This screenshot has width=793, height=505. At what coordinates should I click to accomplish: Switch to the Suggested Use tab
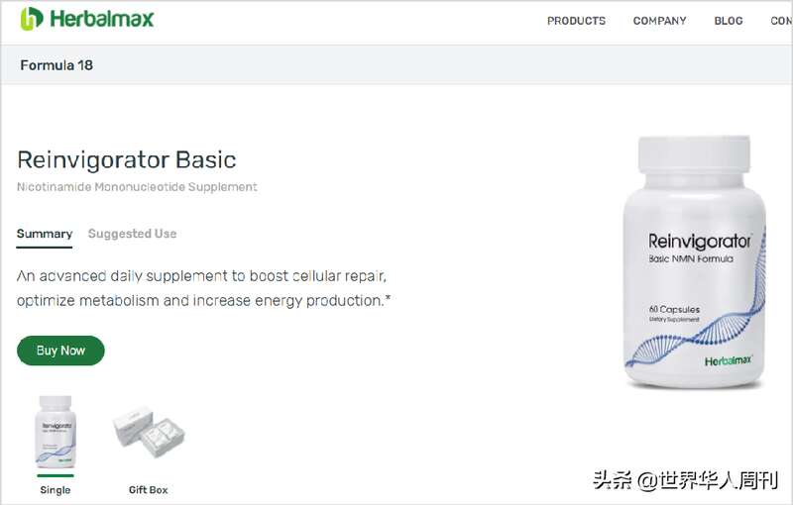(132, 234)
